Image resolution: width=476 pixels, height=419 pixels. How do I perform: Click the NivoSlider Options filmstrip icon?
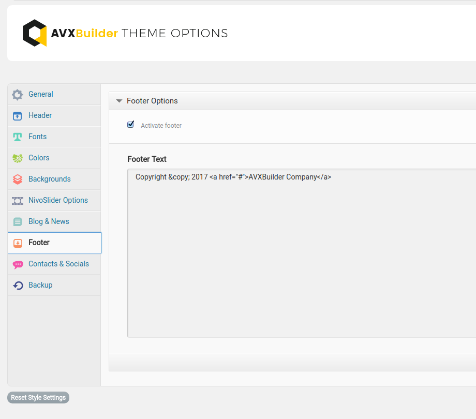point(18,200)
